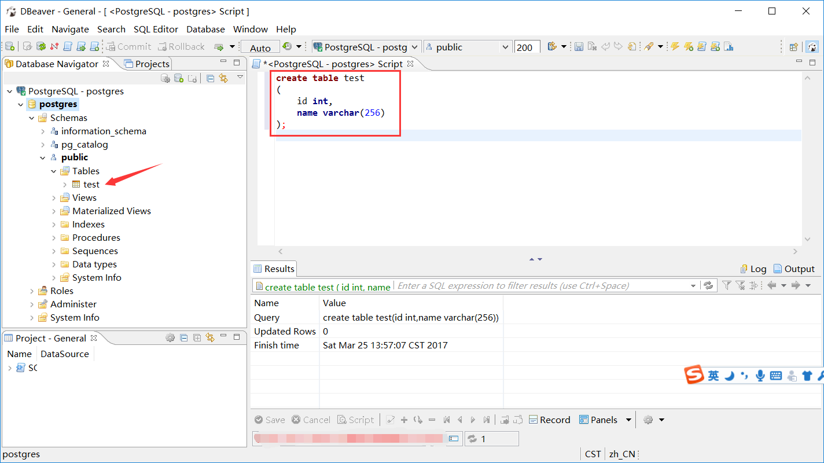The height and width of the screenshot is (463, 824).
Task: Click the editor vertical scrollbar down arrow
Action: coord(808,239)
